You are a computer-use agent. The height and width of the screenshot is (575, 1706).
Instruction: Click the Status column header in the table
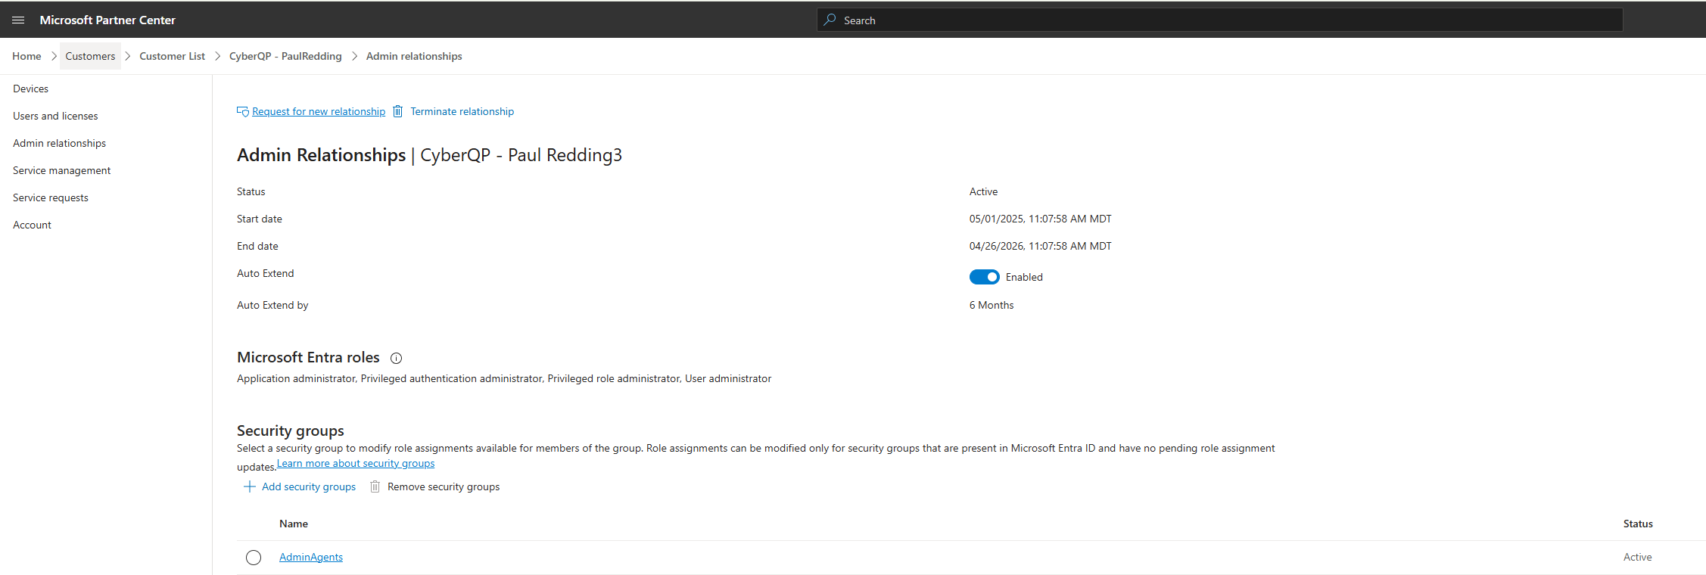[x=1638, y=524]
